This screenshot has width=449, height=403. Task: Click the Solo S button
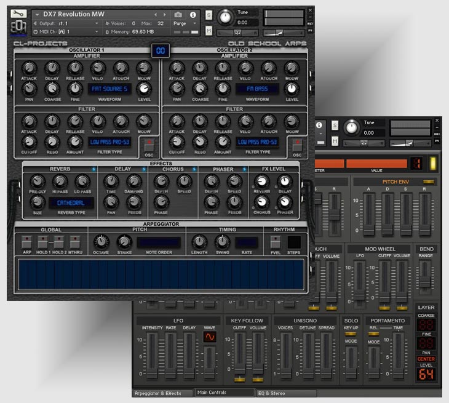pyautogui.click(x=209, y=14)
